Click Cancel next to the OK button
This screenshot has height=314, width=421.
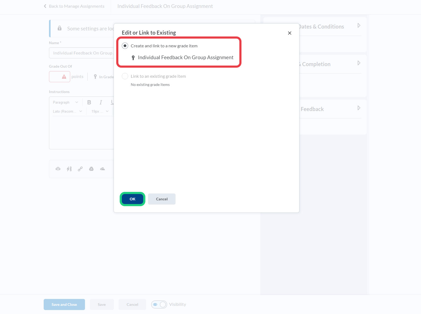162,199
